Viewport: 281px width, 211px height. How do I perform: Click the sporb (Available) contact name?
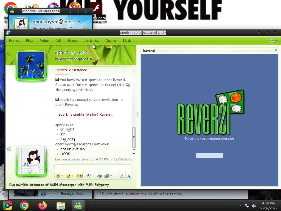pyautogui.click(x=71, y=52)
